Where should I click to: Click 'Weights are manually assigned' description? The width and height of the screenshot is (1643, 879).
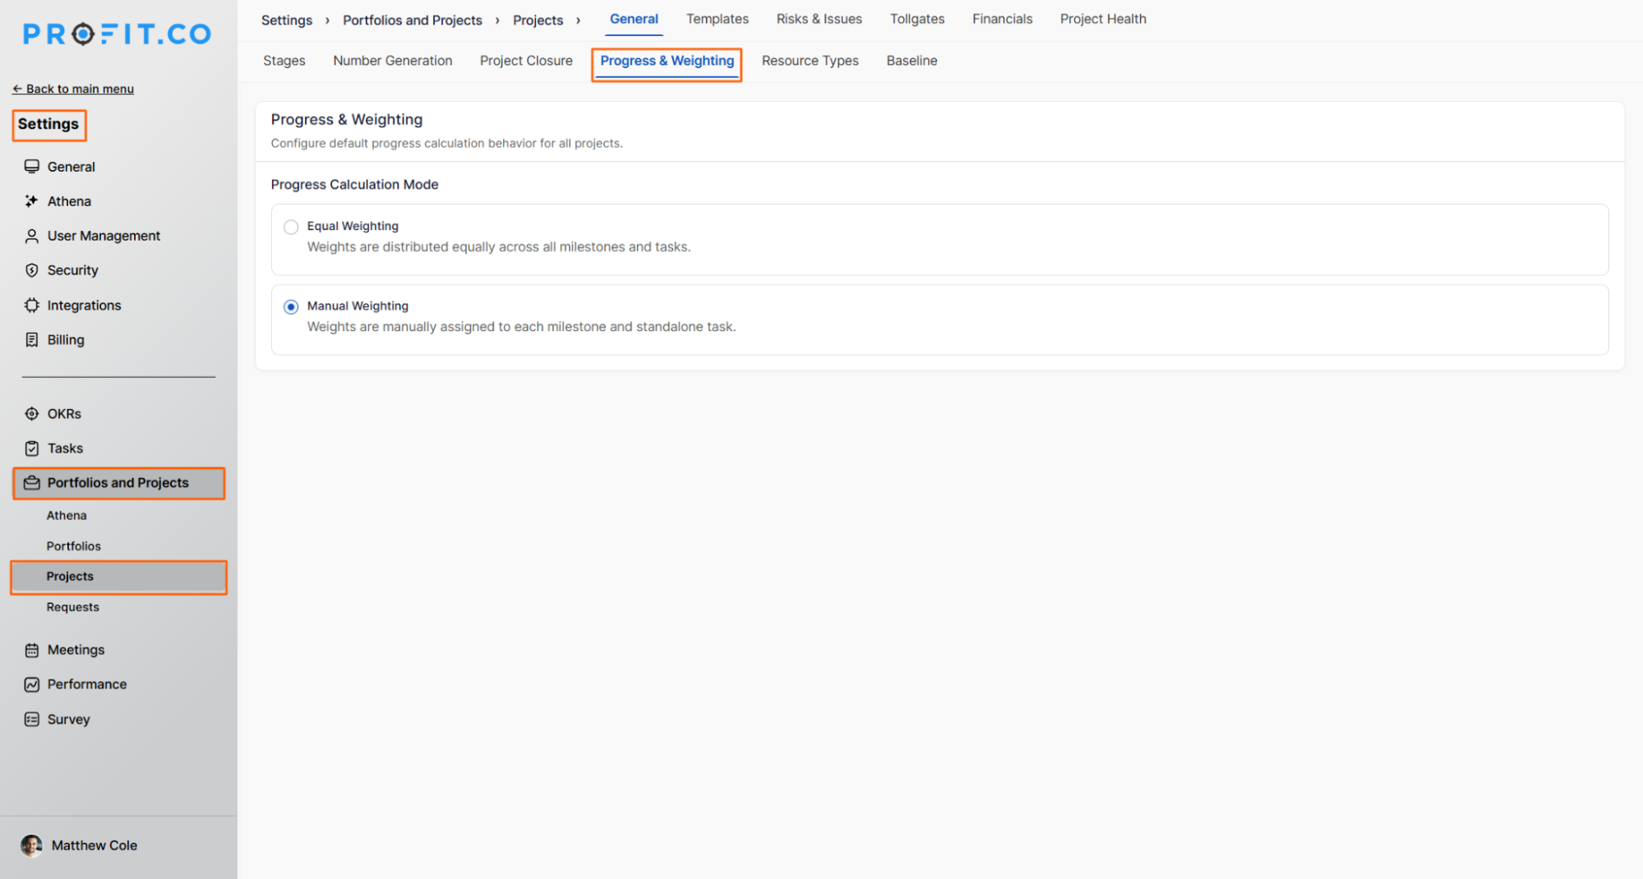(x=522, y=327)
